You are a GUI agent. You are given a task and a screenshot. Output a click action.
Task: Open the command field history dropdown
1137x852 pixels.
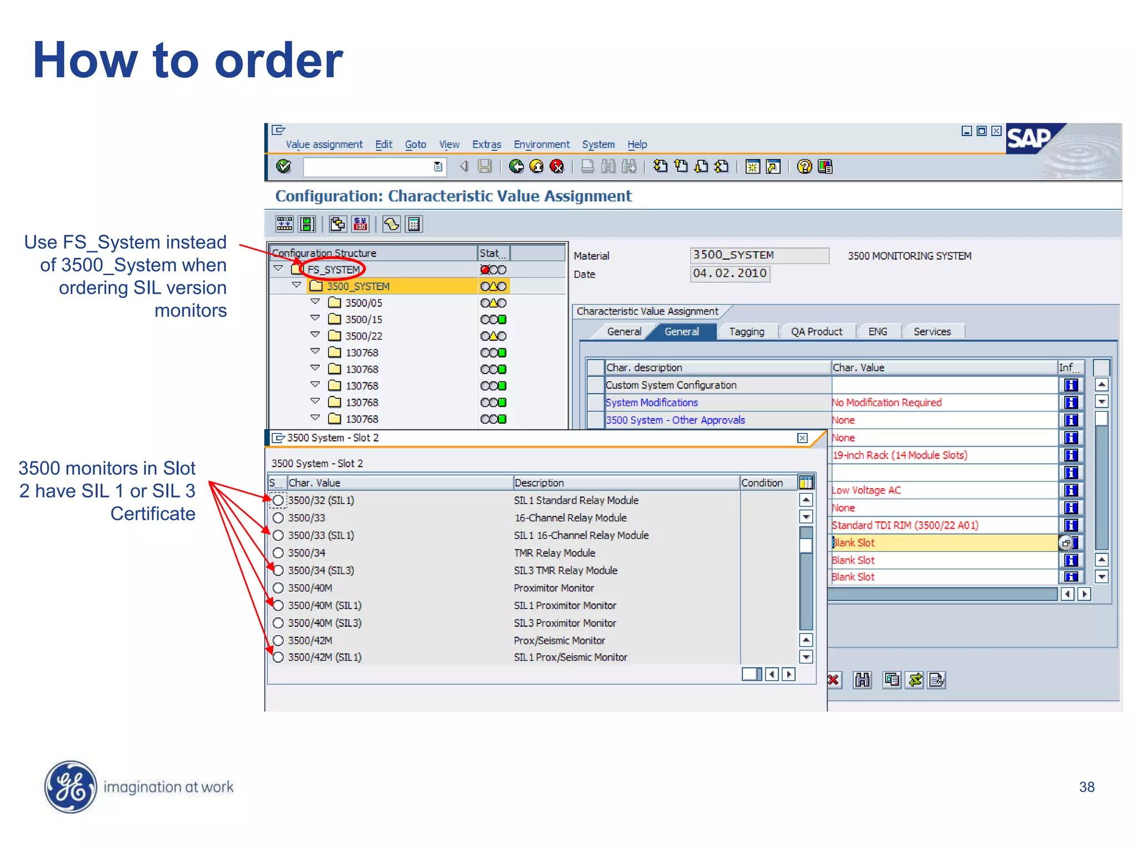(438, 166)
